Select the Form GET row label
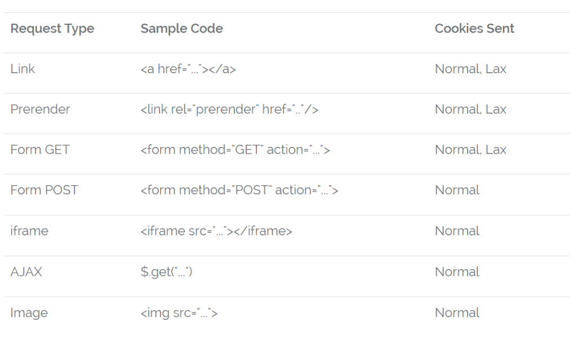Screen dimensions: 577x344 coord(40,150)
